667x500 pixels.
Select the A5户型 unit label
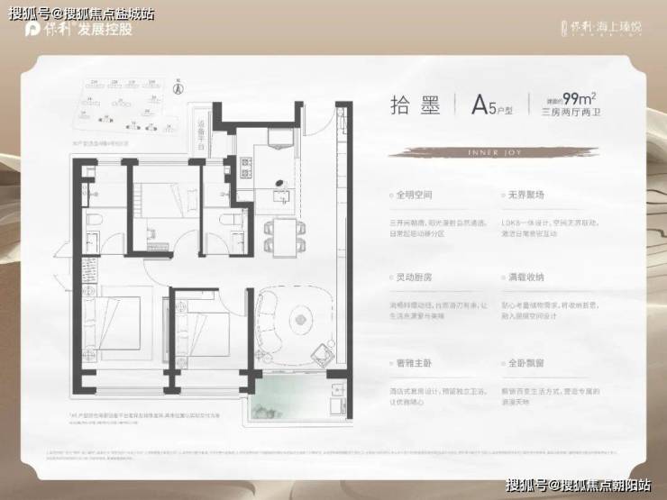point(492,105)
